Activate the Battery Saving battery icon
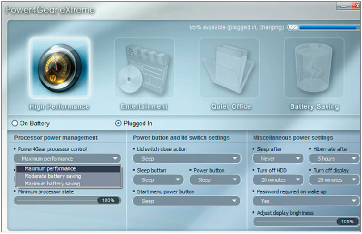Screen dimensions: 362x234 point(314,68)
